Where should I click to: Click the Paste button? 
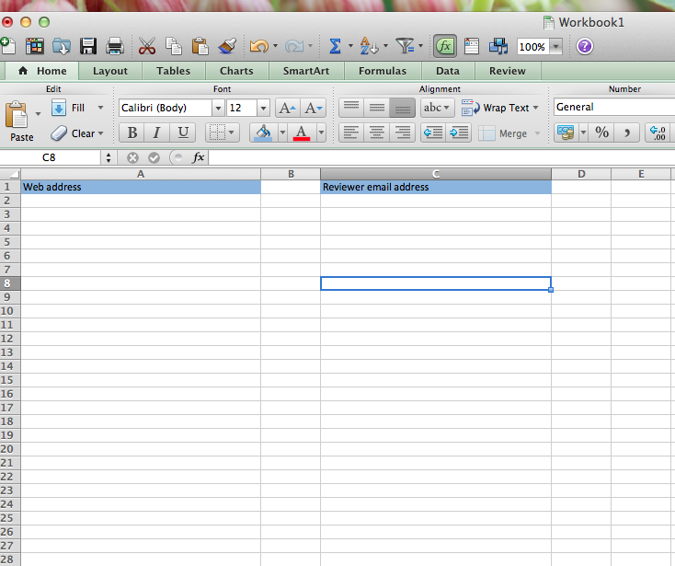click(x=20, y=122)
